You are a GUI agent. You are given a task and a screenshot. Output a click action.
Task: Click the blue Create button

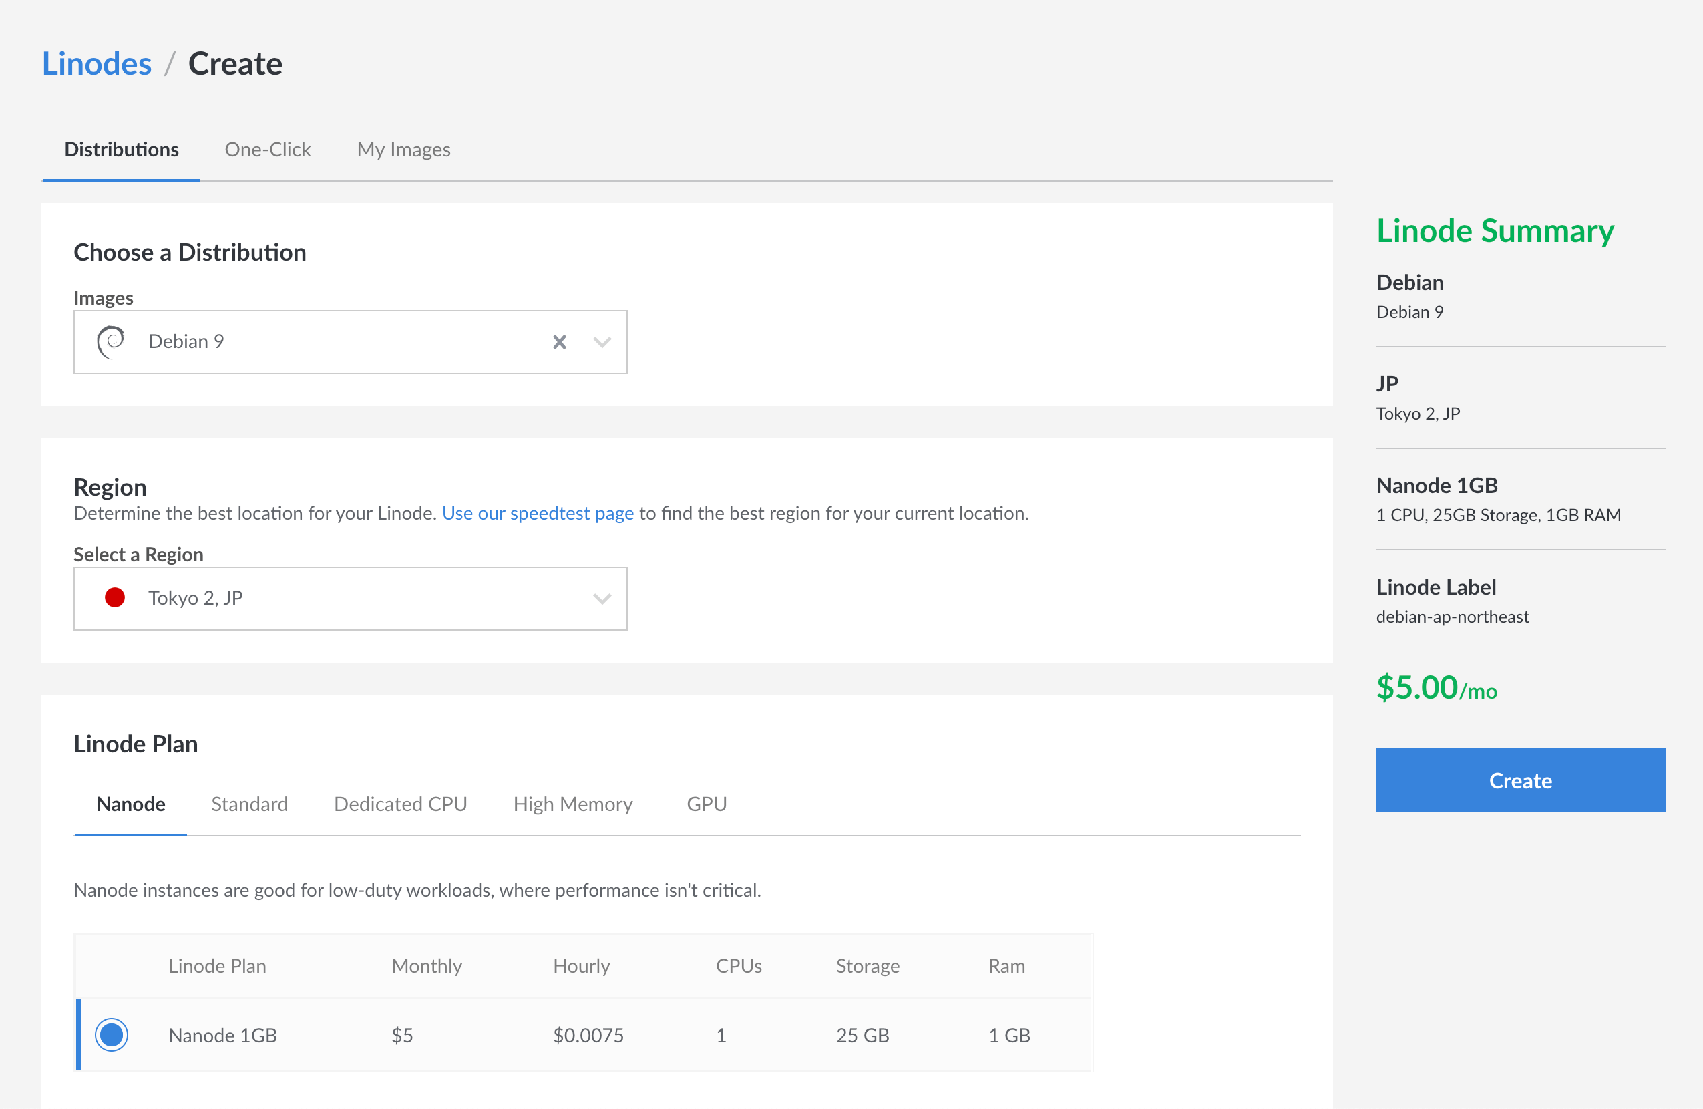pyautogui.click(x=1521, y=780)
